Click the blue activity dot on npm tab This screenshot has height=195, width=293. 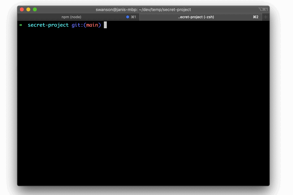(127, 17)
